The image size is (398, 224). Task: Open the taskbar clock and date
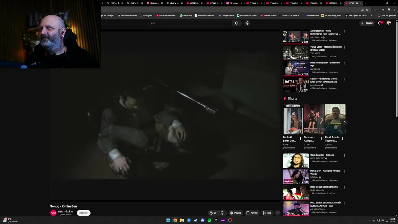point(390,220)
